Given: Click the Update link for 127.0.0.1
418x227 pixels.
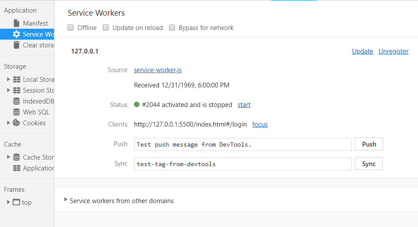Looking at the screenshot, I should [362, 51].
